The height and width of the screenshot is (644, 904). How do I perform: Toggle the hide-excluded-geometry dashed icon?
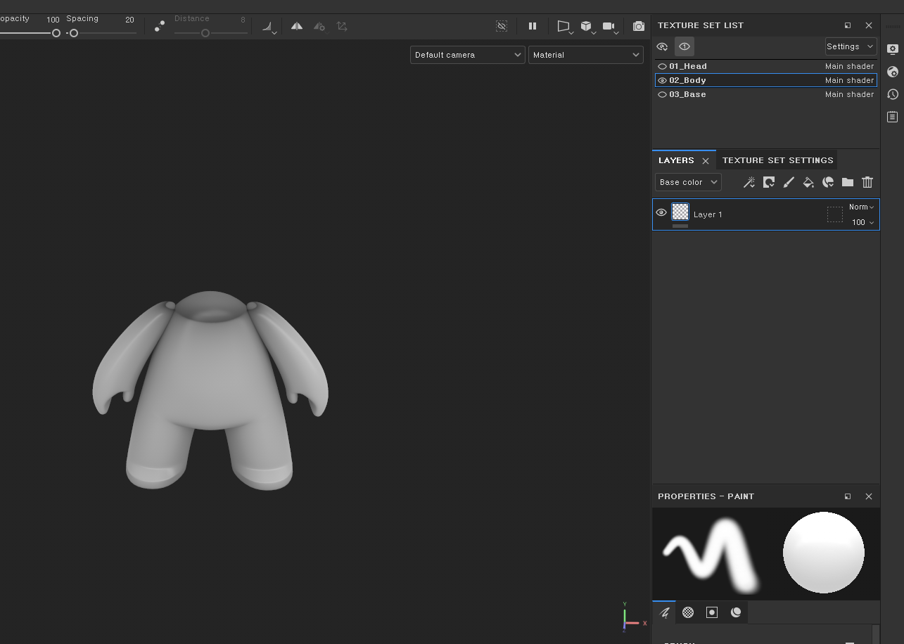(502, 26)
